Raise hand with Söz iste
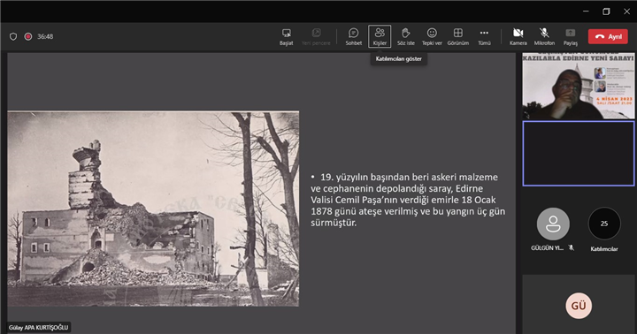 click(405, 36)
